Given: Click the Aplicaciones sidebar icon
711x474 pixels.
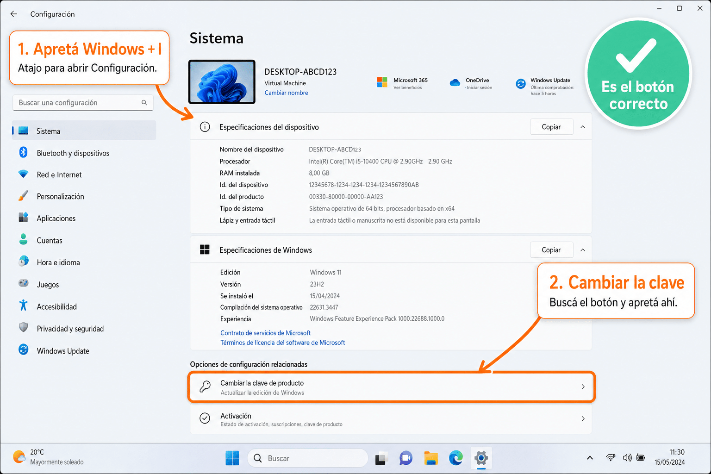Looking at the screenshot, I should coord(23,218).
